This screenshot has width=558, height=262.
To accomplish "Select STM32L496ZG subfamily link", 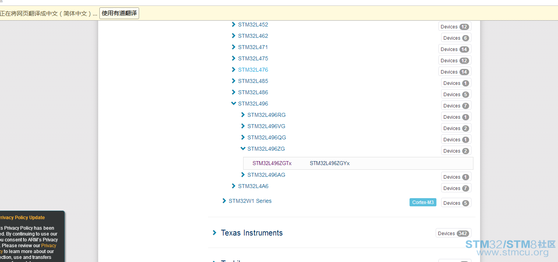I will (x=266, y=149).
